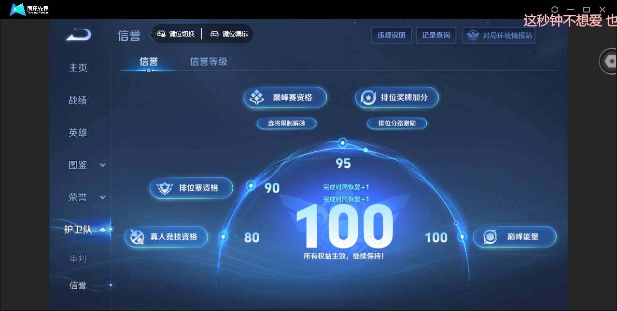Open 审判 submenu item

(x=78, y=259)
